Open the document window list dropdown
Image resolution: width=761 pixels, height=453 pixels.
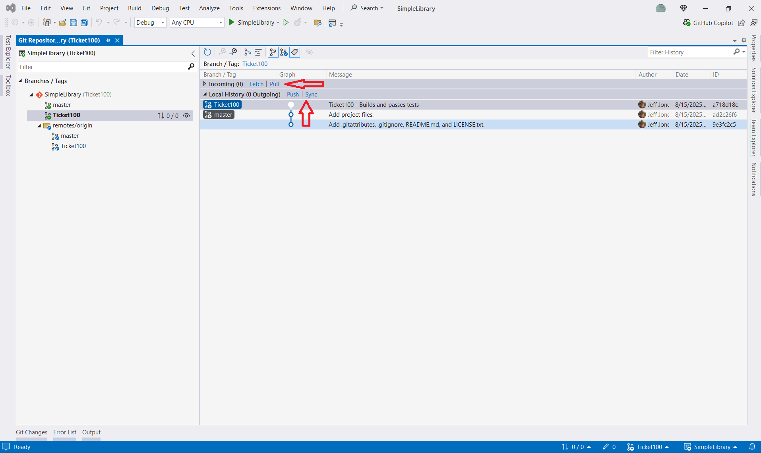pos(735,40)
